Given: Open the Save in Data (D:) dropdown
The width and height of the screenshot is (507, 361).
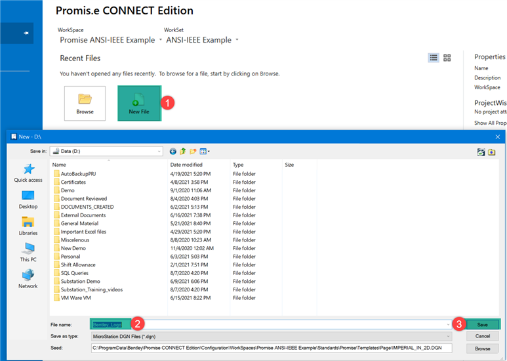Looking at the screenshot, I should coord(106,151).
